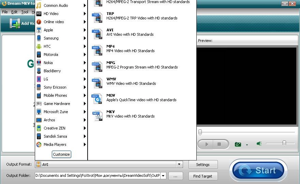Viewport: 300px width, 184px height.
Task: Click the Media Players icon
Action: point(39,144)
